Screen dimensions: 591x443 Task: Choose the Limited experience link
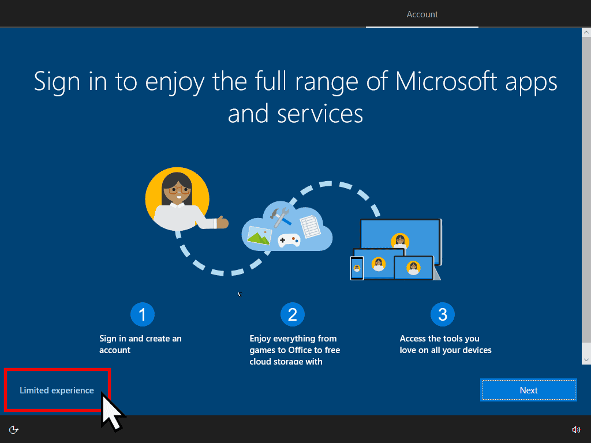pos(57,391)
